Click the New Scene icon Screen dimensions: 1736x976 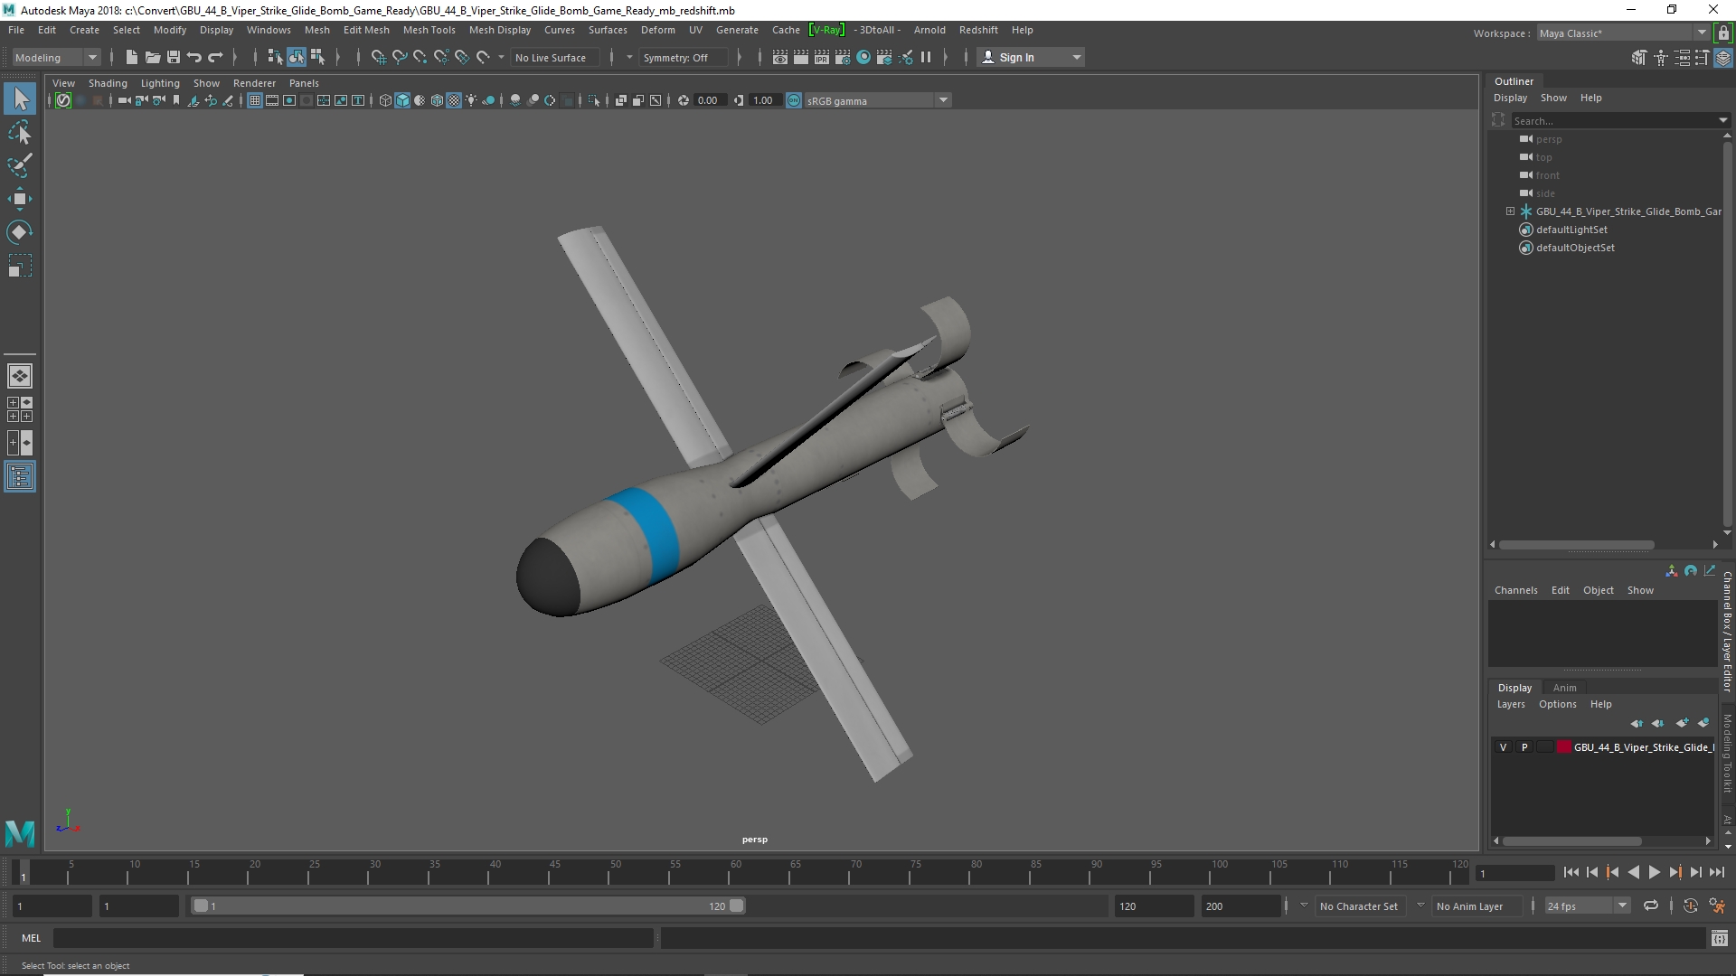click(x=132, y=57)
